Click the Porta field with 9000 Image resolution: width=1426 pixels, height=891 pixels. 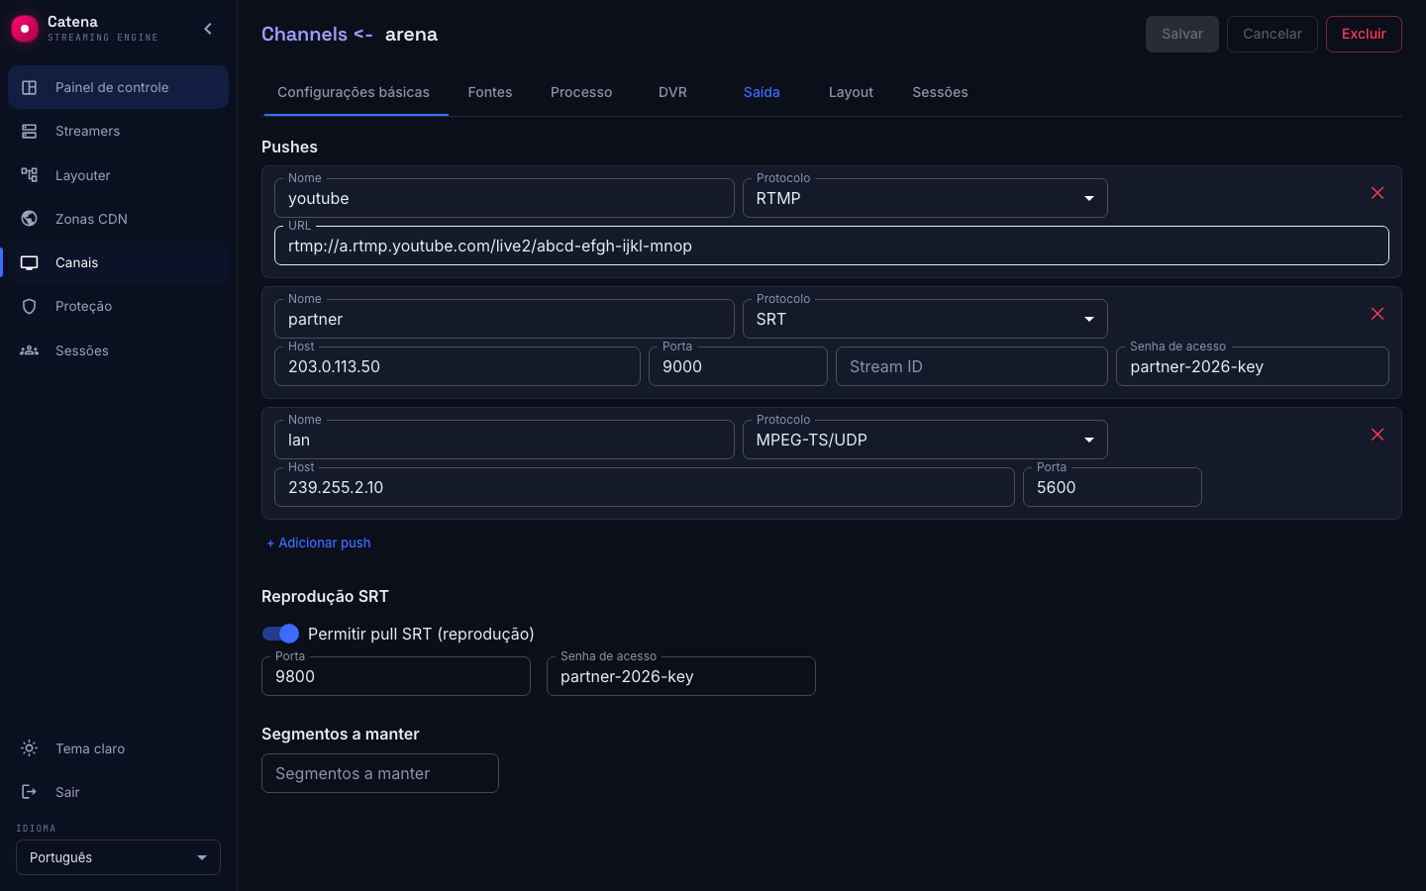738,366
